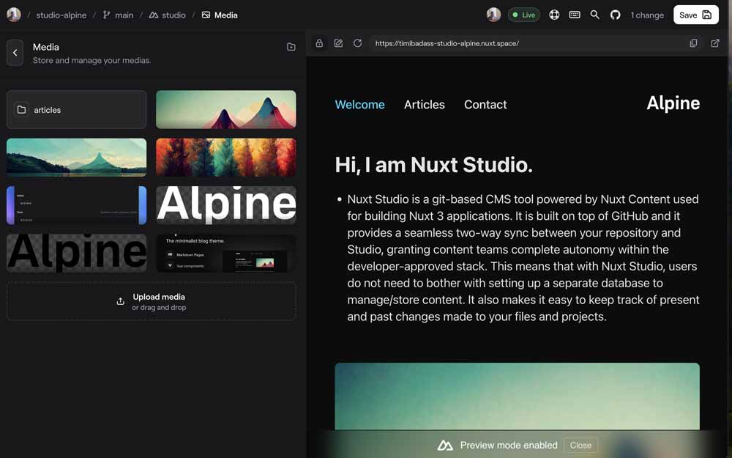Open preview in a new tab
This screenshot has height=458, width=732.
714,43
